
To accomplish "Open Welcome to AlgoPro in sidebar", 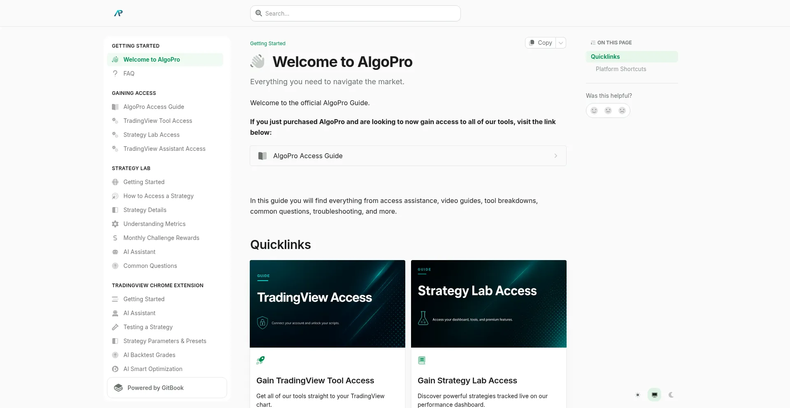I will (165, 60).
